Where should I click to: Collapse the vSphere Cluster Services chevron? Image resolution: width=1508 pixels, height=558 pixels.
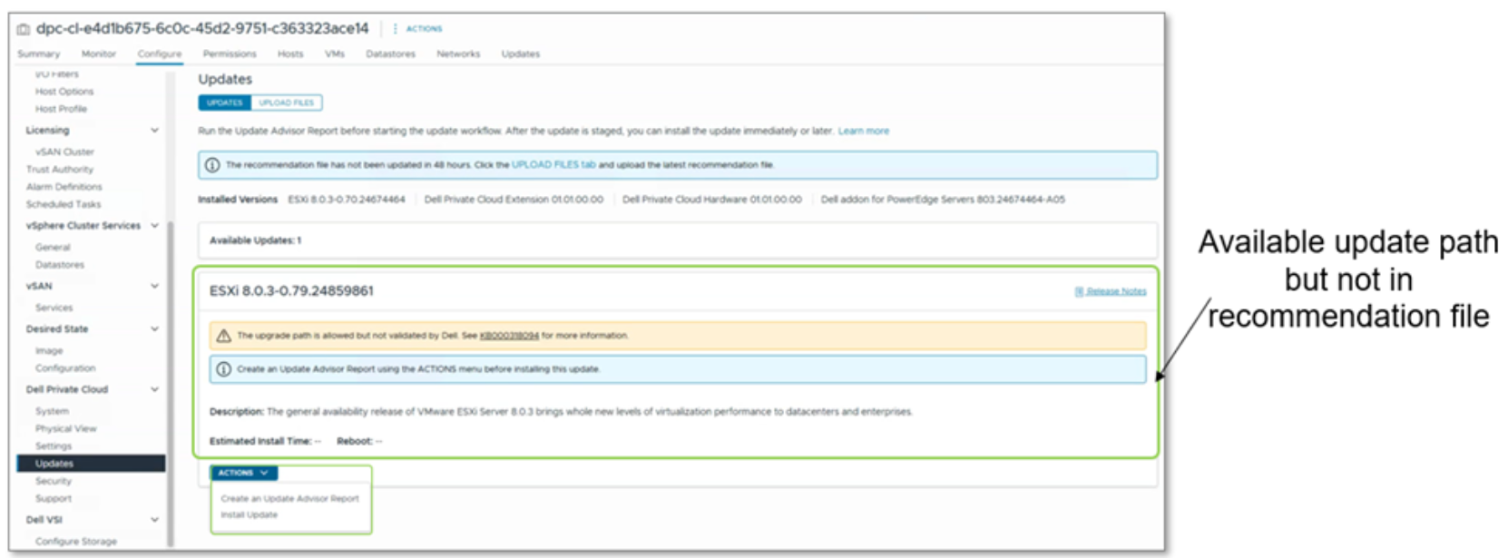(x=154, y=226)
